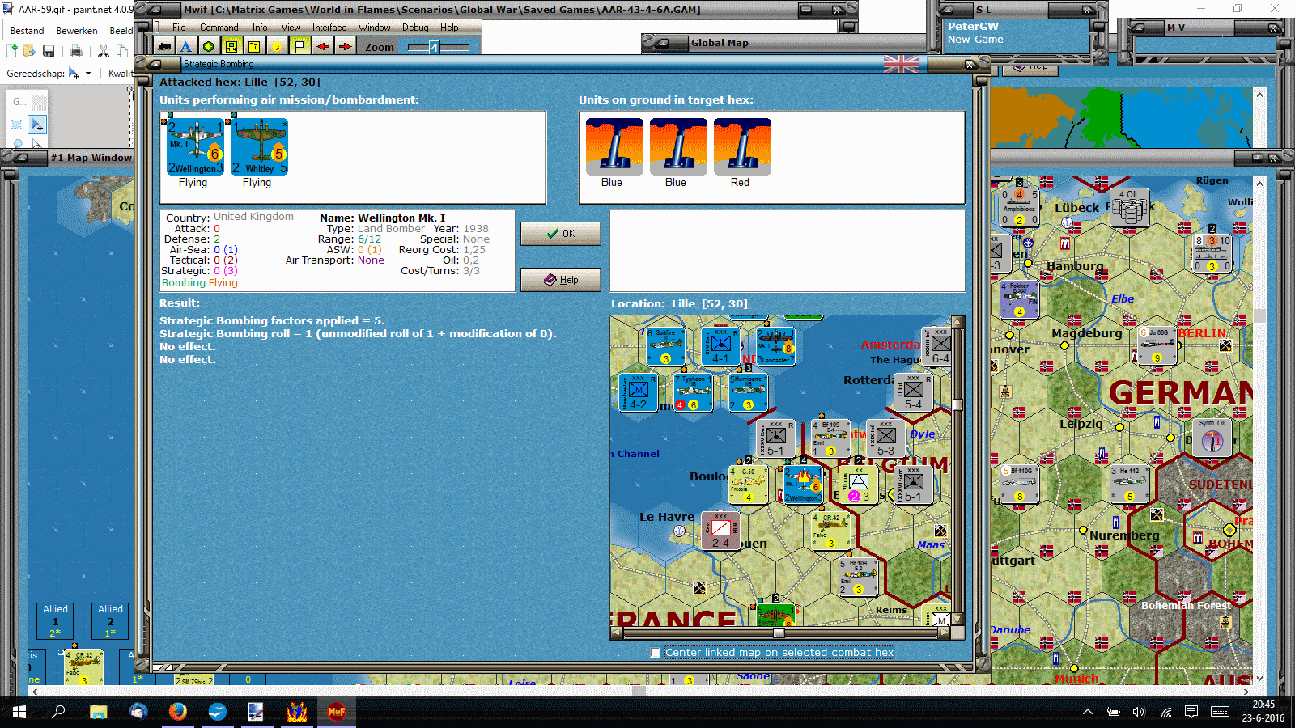This screenshot has height=728, width=1295.
Task: Open the Info menu
Action: 260,28
